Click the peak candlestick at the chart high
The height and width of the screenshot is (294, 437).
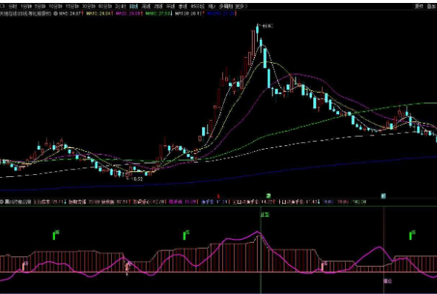click(258, 30)
